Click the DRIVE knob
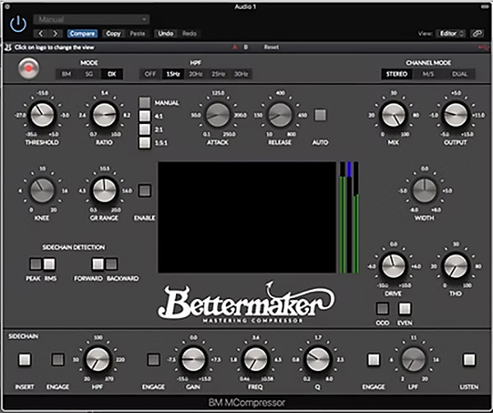 (394, 266)
